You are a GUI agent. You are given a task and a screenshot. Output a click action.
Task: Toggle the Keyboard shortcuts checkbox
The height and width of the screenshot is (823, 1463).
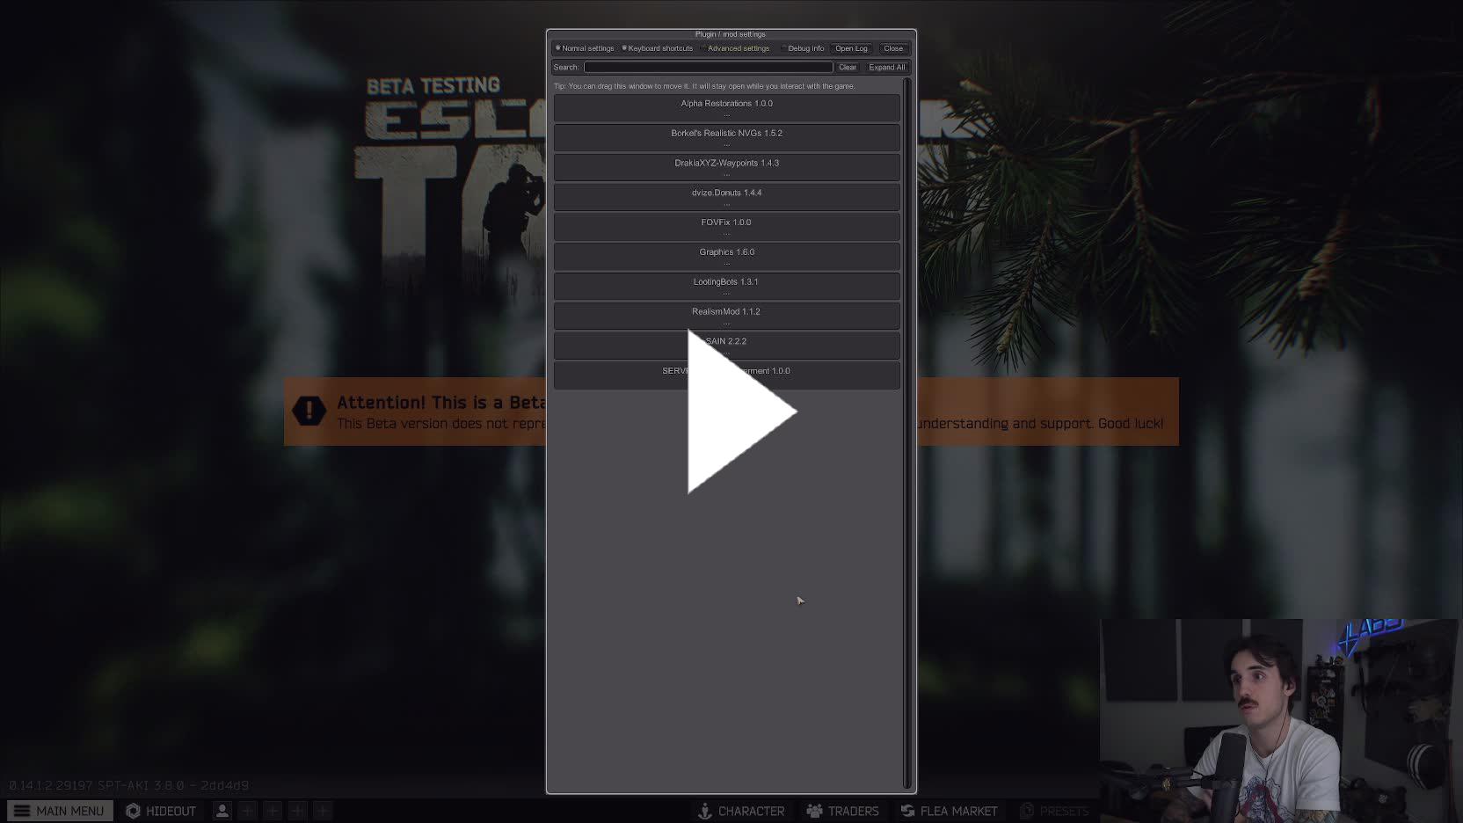[x=624, y=48]
